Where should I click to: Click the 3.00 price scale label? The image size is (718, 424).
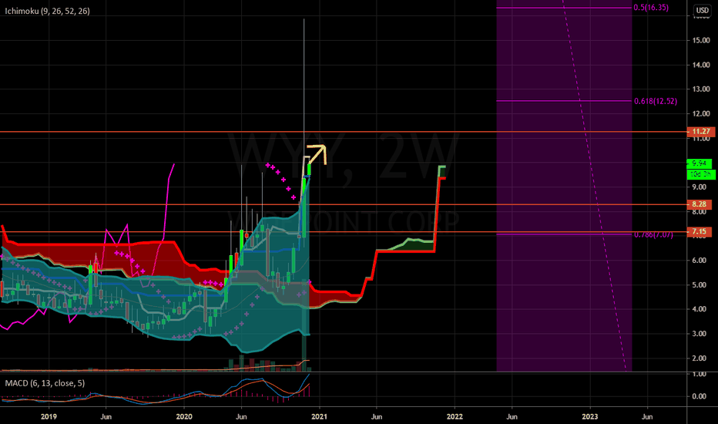[701, 334]
